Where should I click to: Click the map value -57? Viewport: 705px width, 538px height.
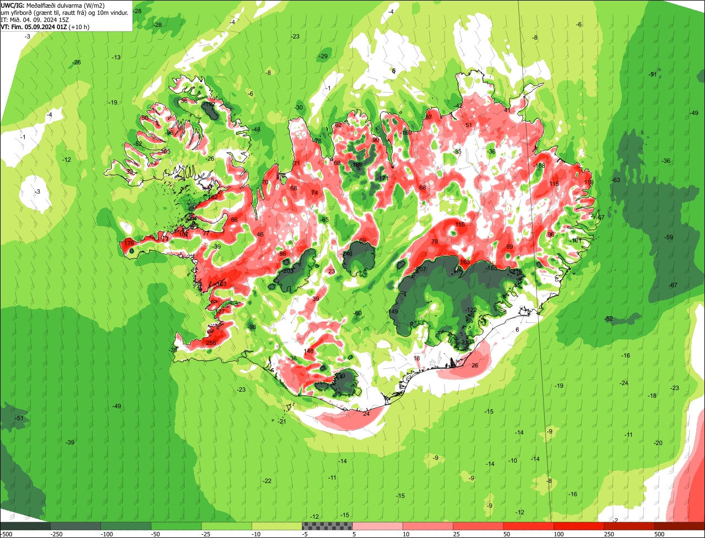[x=600, y=218]
